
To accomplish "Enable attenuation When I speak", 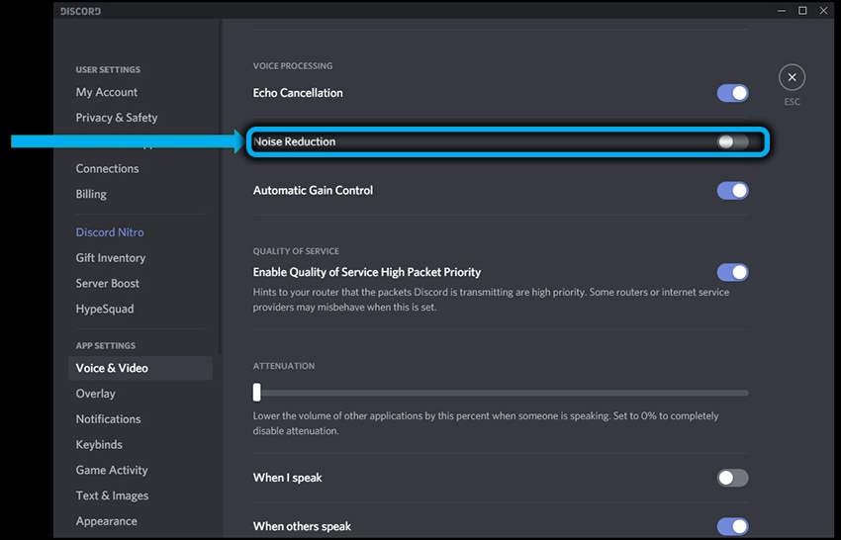I will (x=732, y=478).
